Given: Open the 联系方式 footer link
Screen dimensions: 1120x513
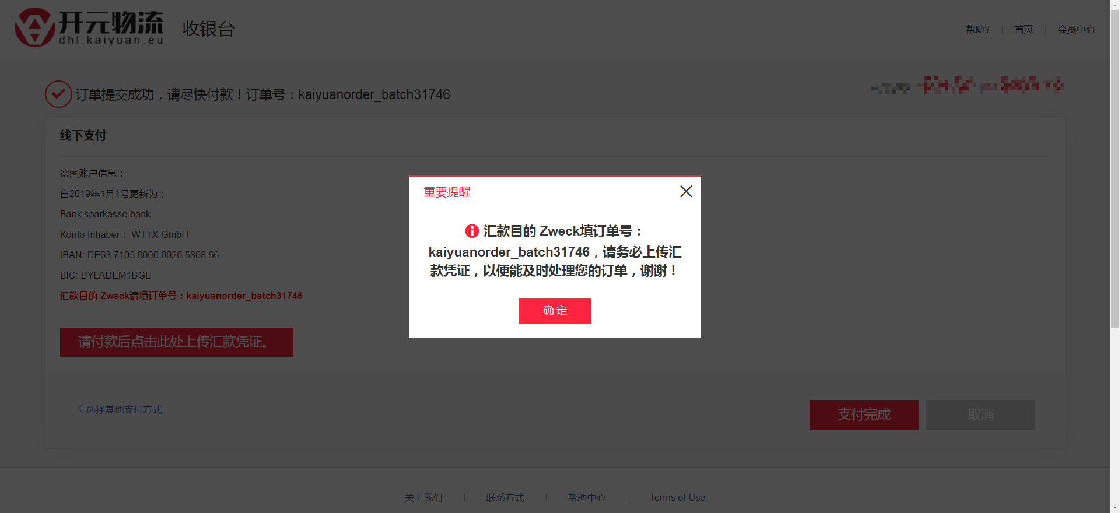Looking at the screenshot, I should [x=505, y=498].
